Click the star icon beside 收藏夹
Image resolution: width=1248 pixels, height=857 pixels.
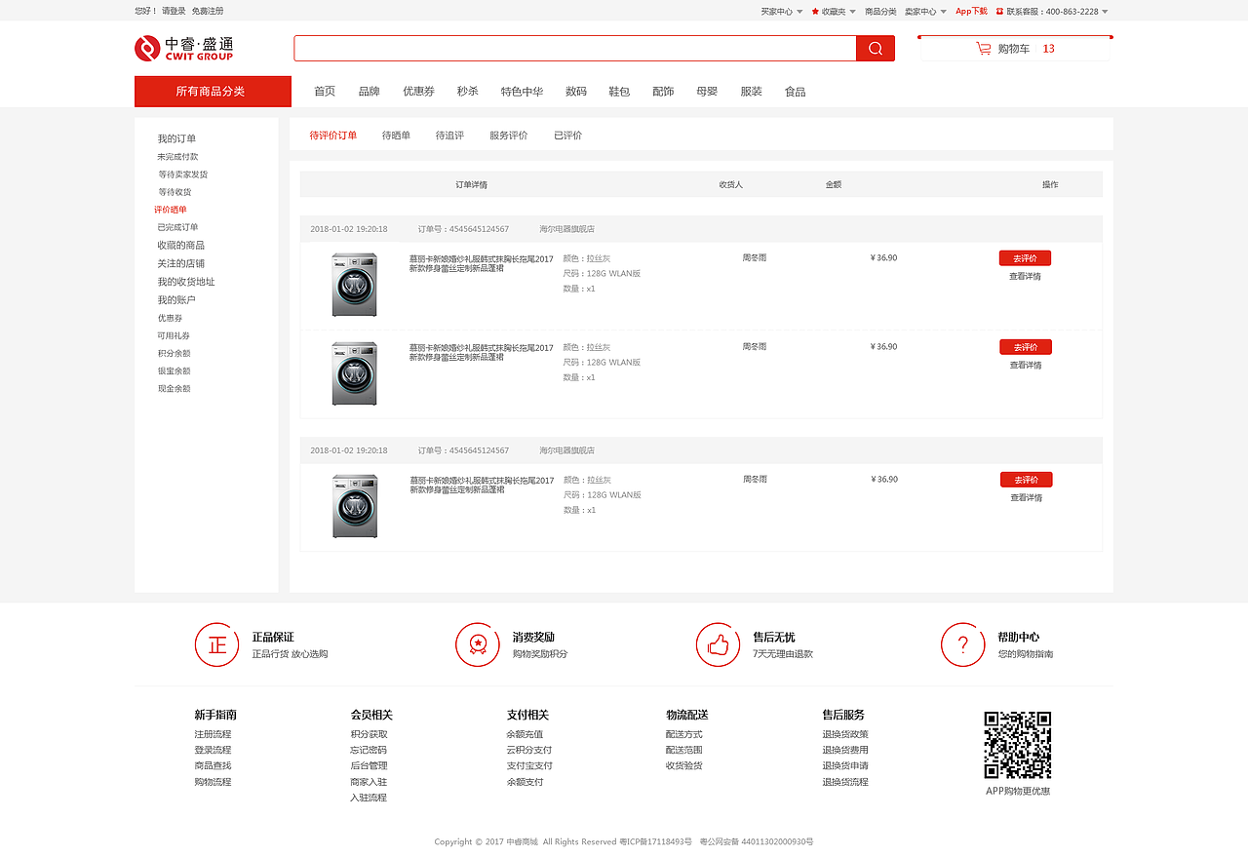click(x=815, y=12)
